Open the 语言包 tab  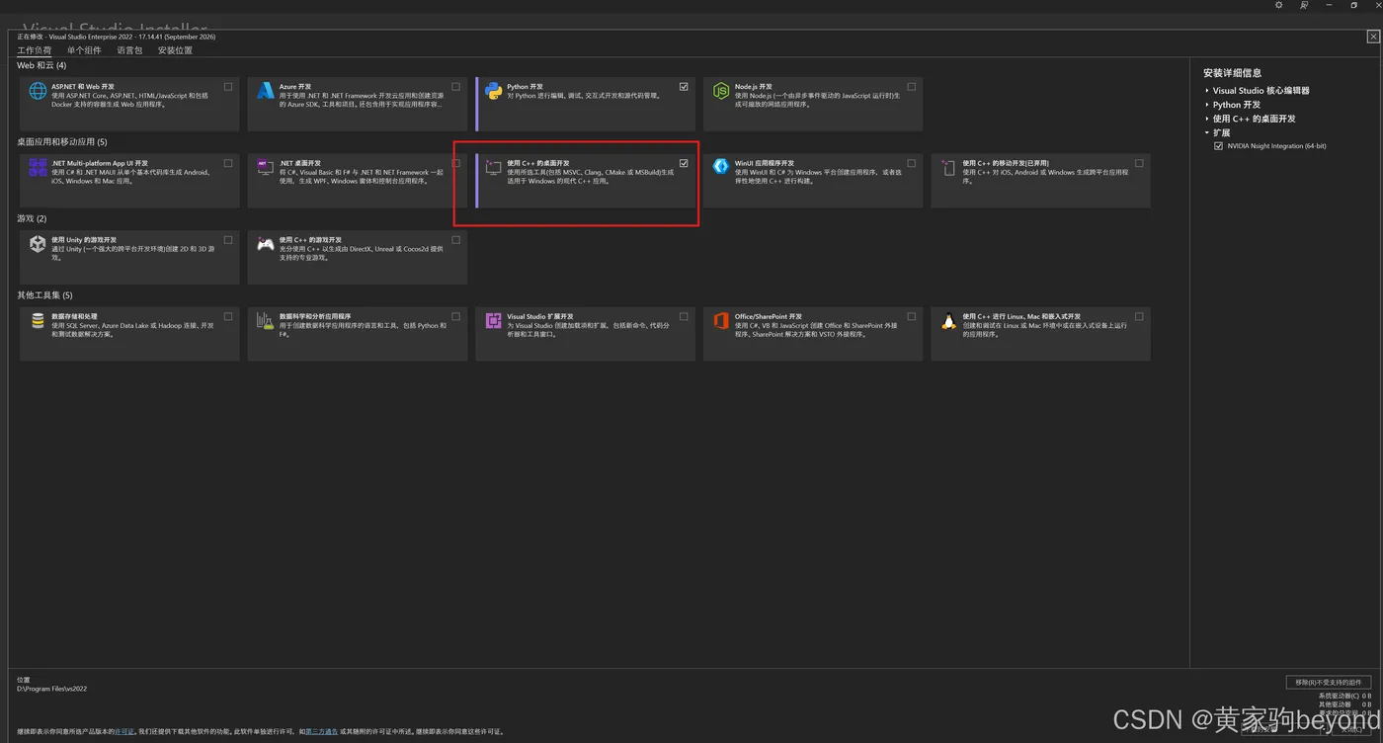point(129,50)
